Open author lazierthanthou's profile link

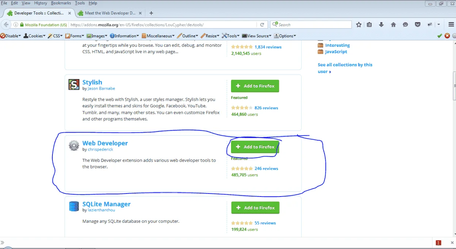pyautogui.click(x=101, y=210)
